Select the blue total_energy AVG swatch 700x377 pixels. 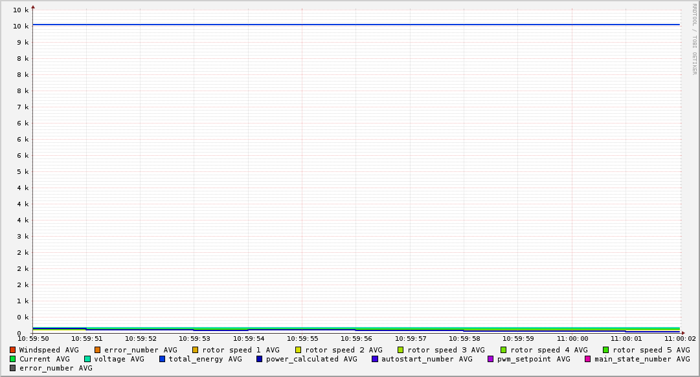[x=163, y=359]
